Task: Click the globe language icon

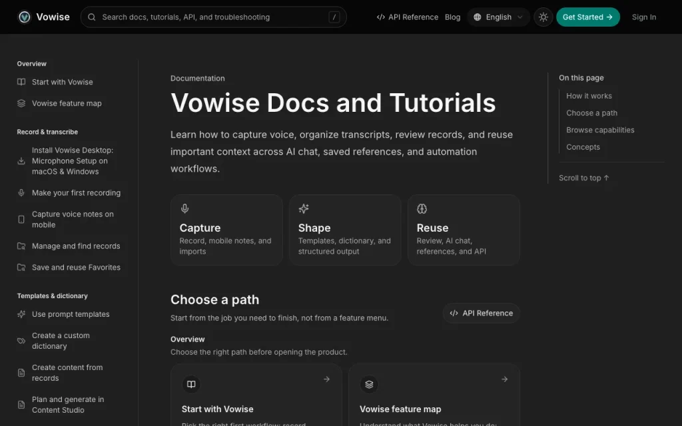Action: click(x=477, y=17)
